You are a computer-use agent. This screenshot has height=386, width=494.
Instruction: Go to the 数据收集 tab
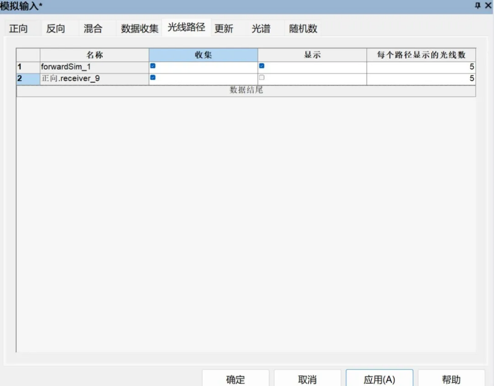pyautogui.click(x=139, y=29)
